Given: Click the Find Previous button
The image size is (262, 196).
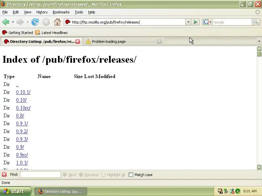Looking at the screenshot, I should (x=88, y=175).
